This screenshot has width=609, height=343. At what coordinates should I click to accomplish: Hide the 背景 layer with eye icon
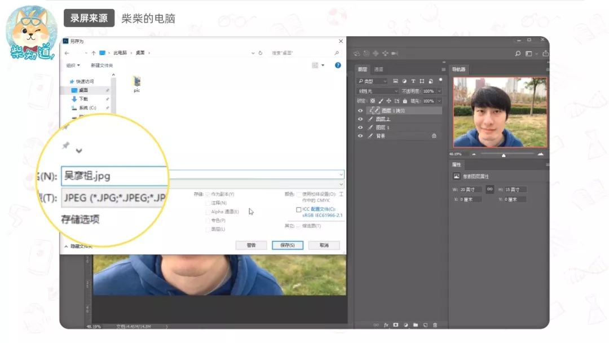tap(360, 136)
